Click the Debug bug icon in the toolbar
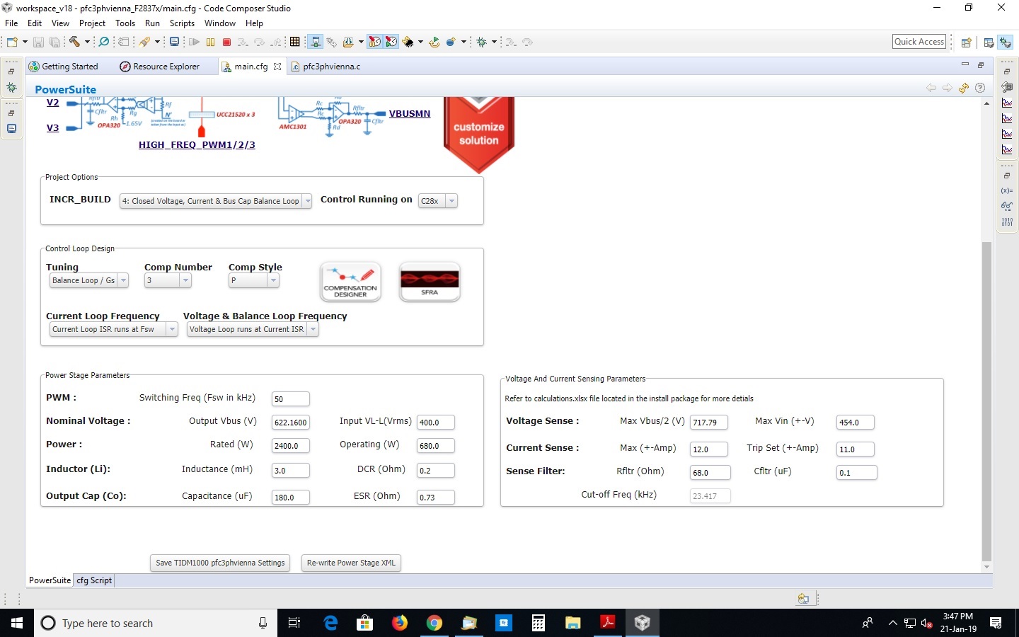This screenshot has width=1019, height=637. point(482,42)
